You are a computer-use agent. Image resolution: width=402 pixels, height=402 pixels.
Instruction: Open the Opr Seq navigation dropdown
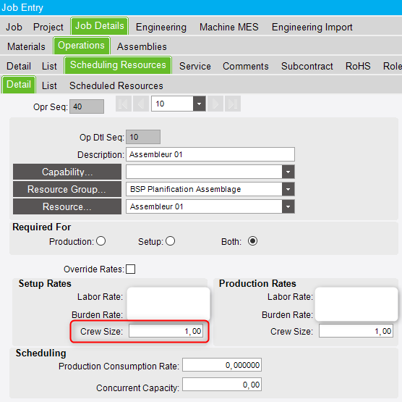[200, 104]
